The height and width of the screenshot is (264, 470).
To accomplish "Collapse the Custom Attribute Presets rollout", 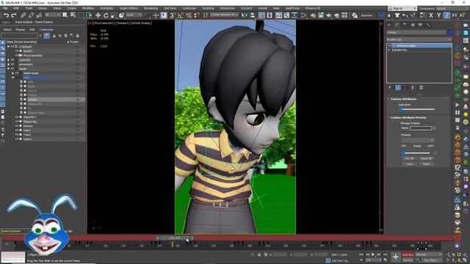I will (x=388, y=117).
